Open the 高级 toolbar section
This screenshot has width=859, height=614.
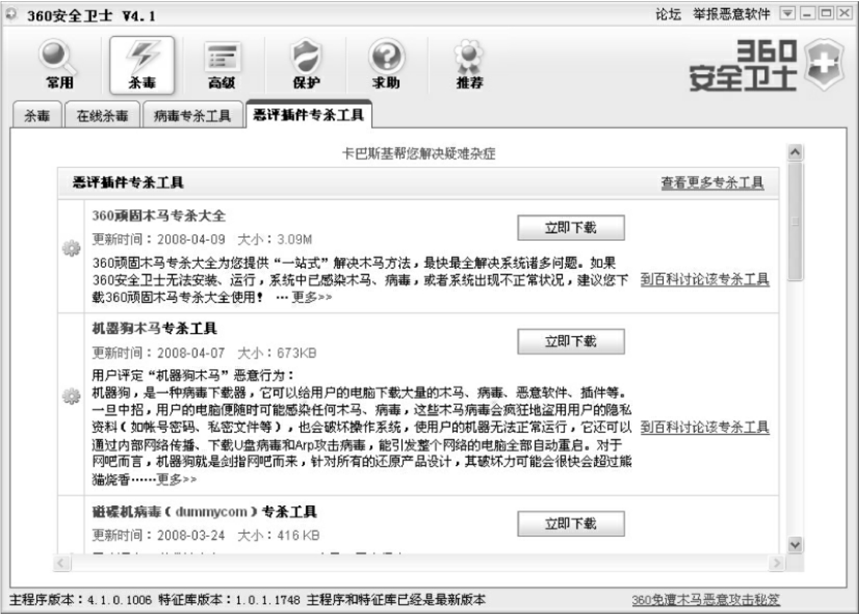tap(222, 65)
